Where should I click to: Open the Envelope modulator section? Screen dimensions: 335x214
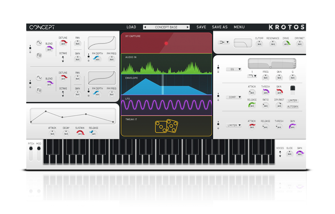[166, 84]
